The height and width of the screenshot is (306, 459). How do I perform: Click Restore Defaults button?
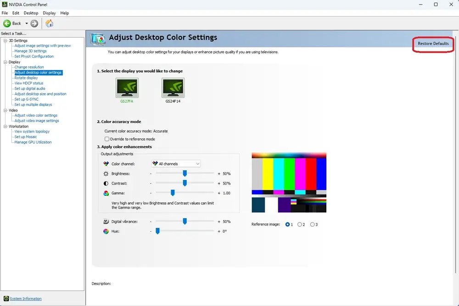433,44
